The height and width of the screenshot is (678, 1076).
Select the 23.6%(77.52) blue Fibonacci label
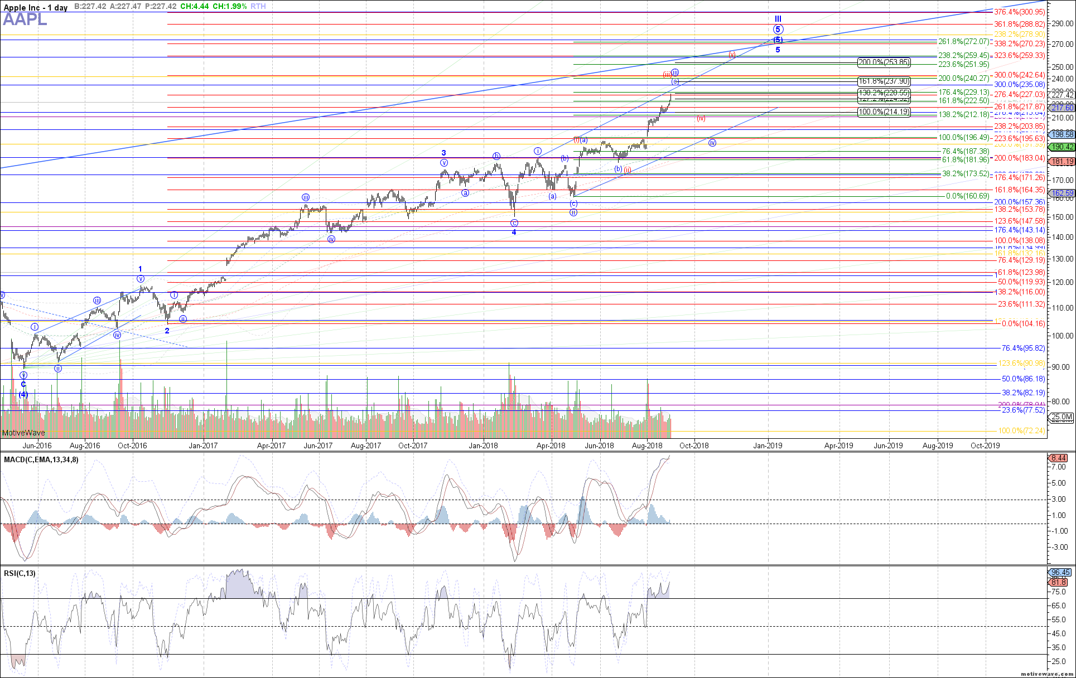1023,410
